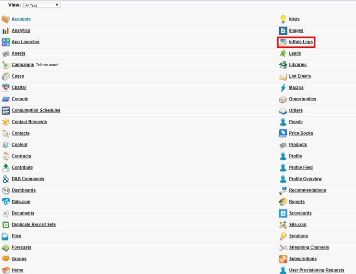Click the Forecasts money icon
This screenshot has width=356, height=274.
[6, 247]
